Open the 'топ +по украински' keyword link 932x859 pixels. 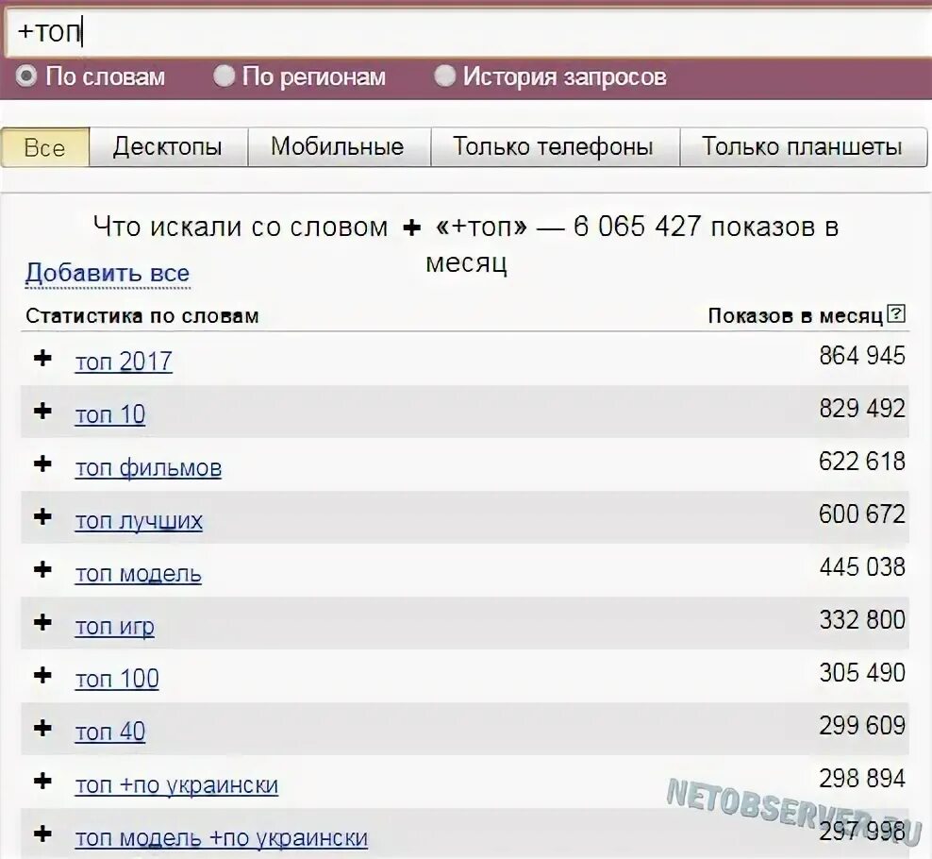click(176, 785)
